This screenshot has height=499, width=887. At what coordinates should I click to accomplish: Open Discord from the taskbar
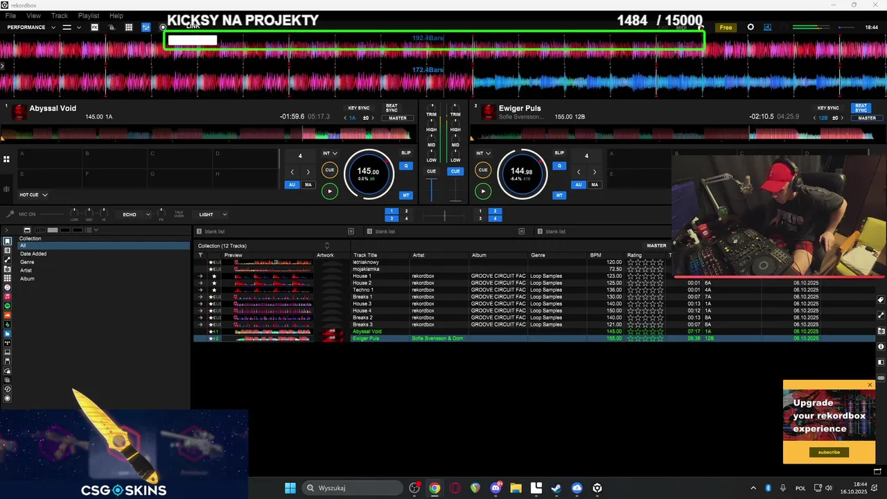point(495,488)
